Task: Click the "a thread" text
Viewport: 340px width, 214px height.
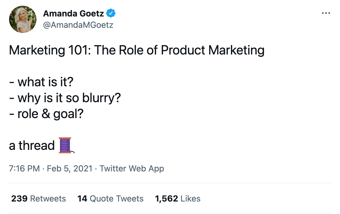Action: [x=32, y=146]
